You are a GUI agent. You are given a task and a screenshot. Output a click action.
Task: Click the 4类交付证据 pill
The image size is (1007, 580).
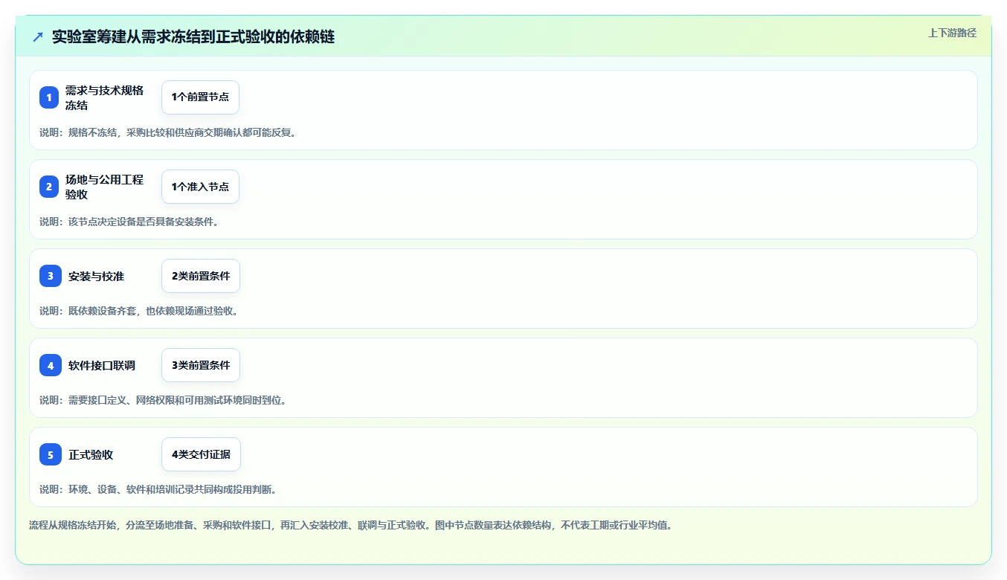pyautogui.click(x=201, y=454)
